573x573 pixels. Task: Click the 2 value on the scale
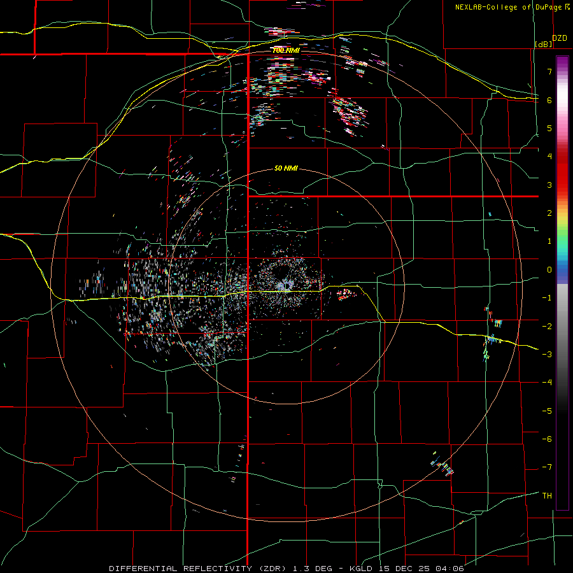click(549, 213)
